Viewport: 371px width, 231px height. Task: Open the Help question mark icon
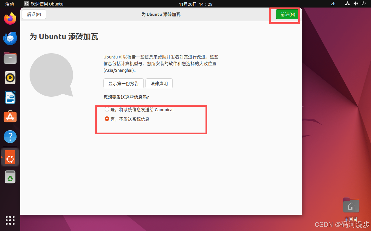tap(10, 137)
